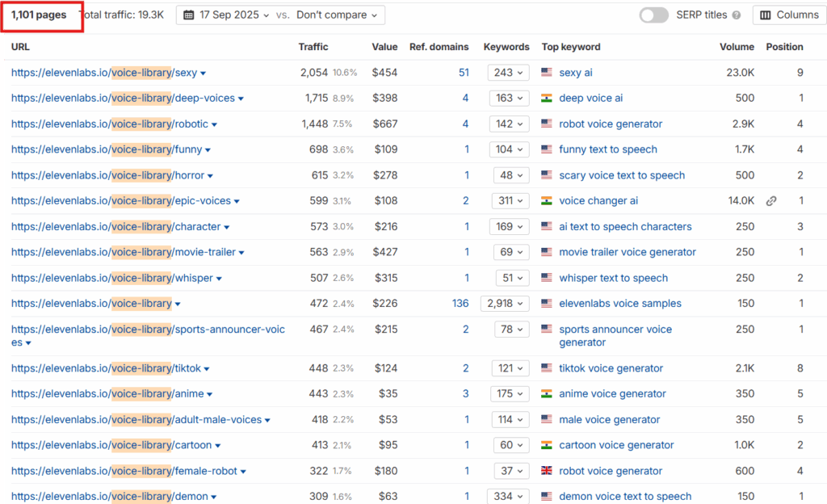Click the US flag beside funny text to speech
827x504 pixels.
(547, 149)
